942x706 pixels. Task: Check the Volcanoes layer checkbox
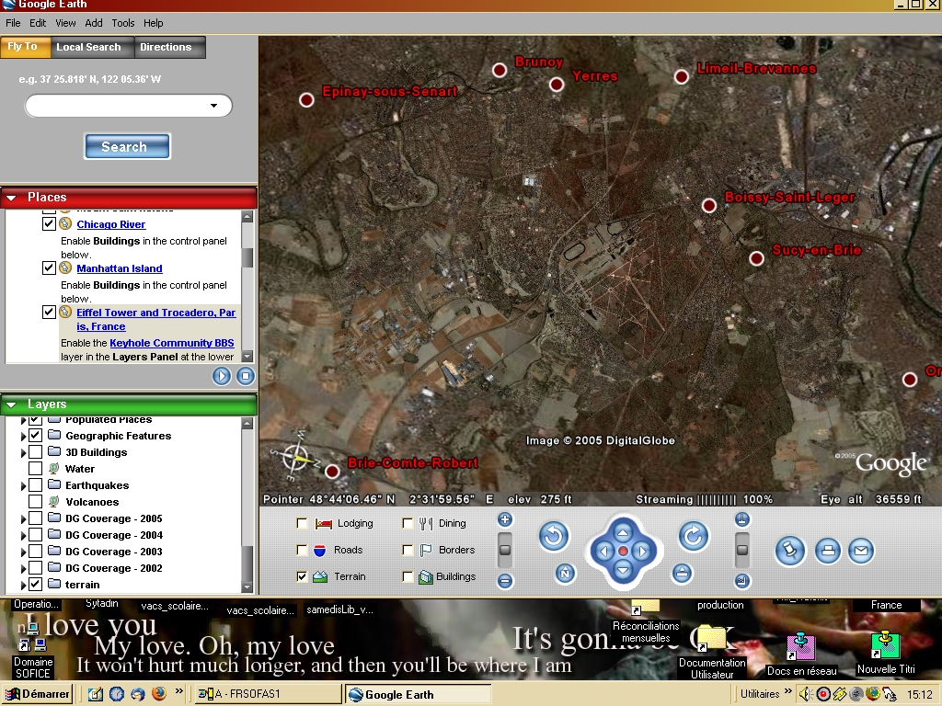click(x=36, y=501)
